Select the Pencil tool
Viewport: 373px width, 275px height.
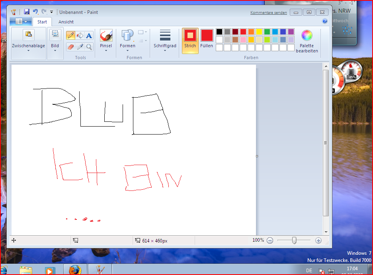[70, 35]
